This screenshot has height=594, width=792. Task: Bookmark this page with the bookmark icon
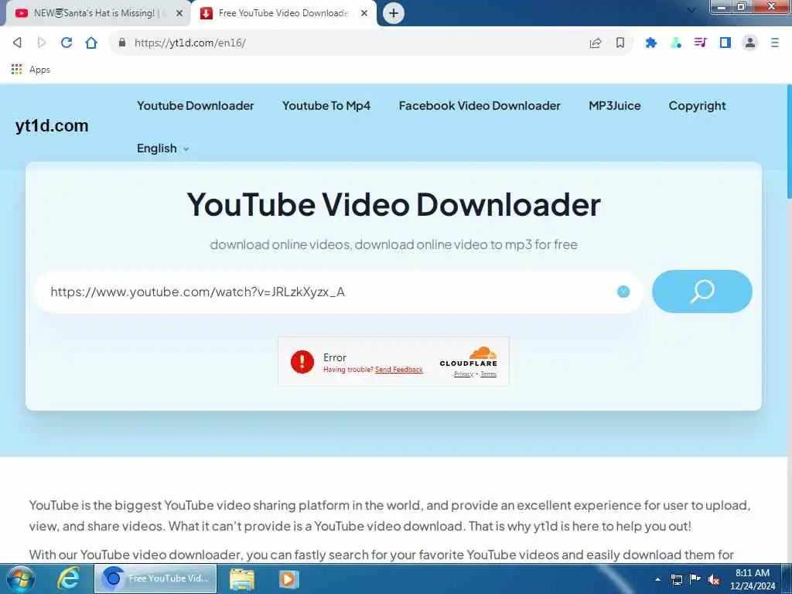(620, 43)
